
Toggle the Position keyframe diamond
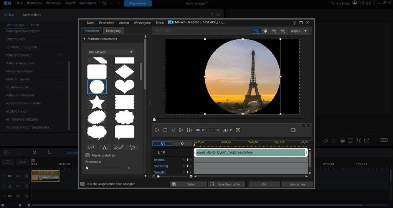pyautogui.click(x=188, y=160)
